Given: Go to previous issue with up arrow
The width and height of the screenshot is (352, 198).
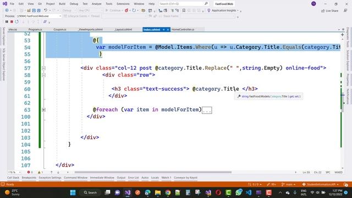Looking at the screenshot, I should click(x=51, y=172).
